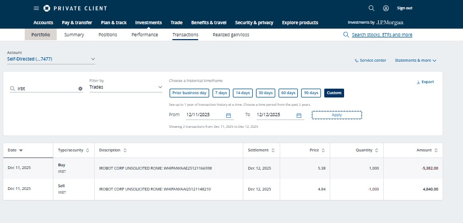Open the hamburger menu icon
Screen dimensions: 463x223
click(36, 8)
